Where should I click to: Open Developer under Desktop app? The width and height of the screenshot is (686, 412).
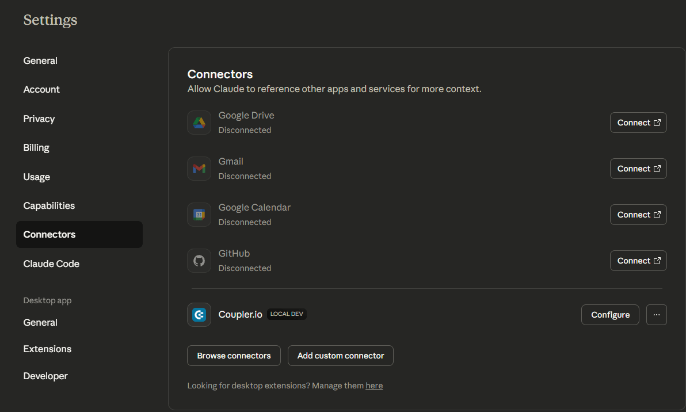(45, 376)
